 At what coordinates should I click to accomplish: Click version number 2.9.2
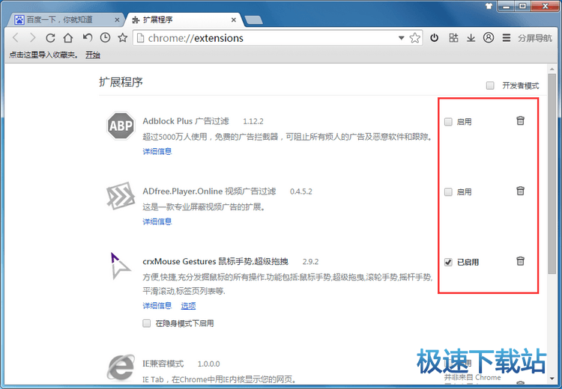coord(310,262)
